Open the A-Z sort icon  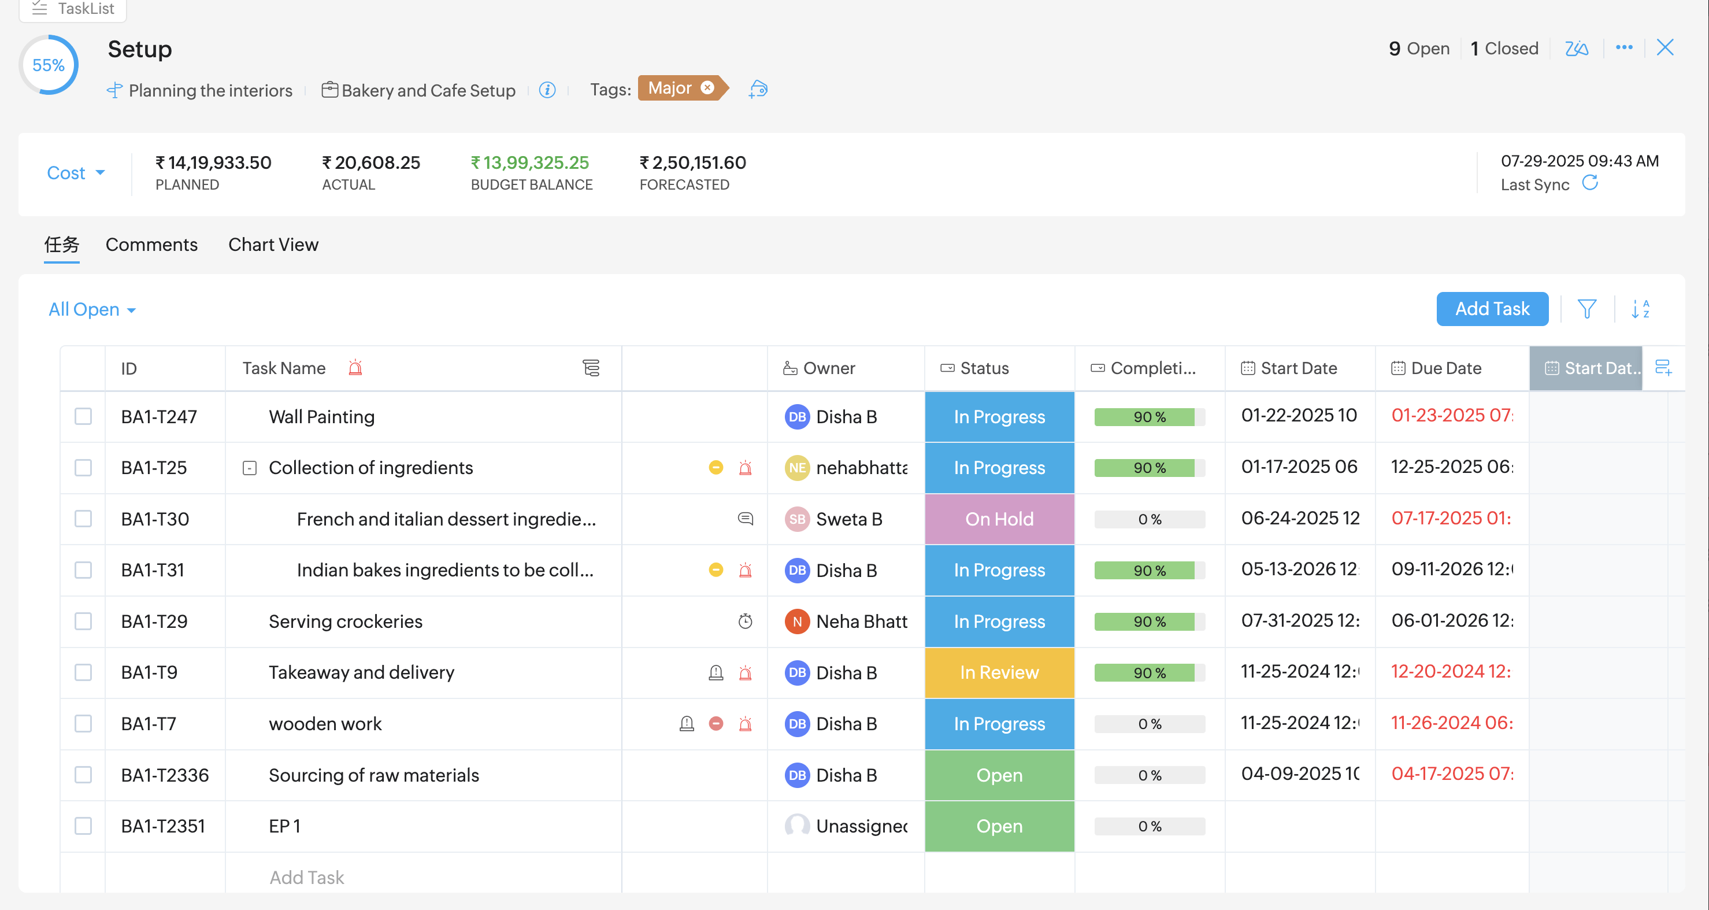[x=1640, y=309]
